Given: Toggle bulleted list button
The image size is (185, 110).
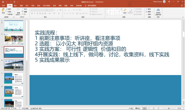Looking at the screenshot, I should (65, 10).
